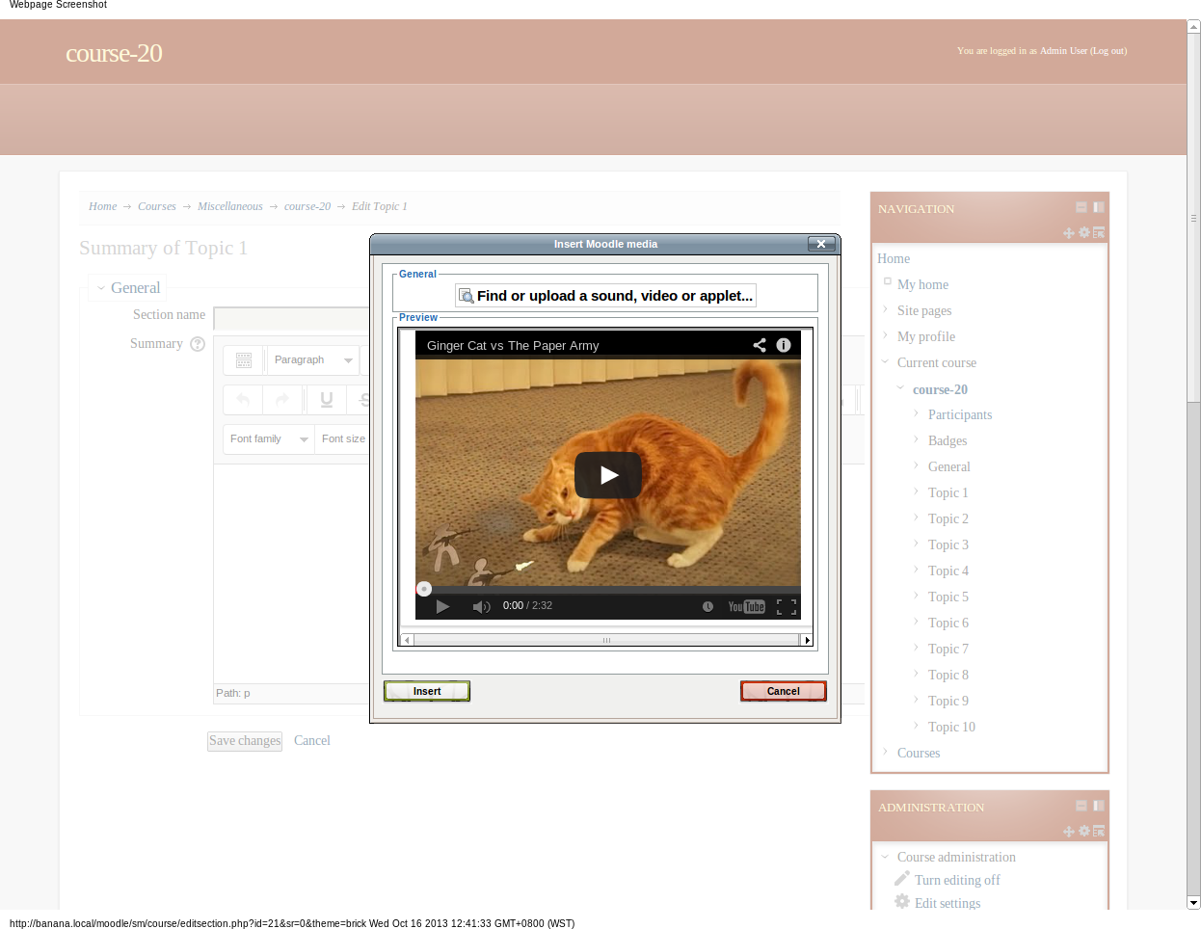Toggle underline formatting in editor
This screenshot has height=929, width=1201.
[x=327, y=399]
